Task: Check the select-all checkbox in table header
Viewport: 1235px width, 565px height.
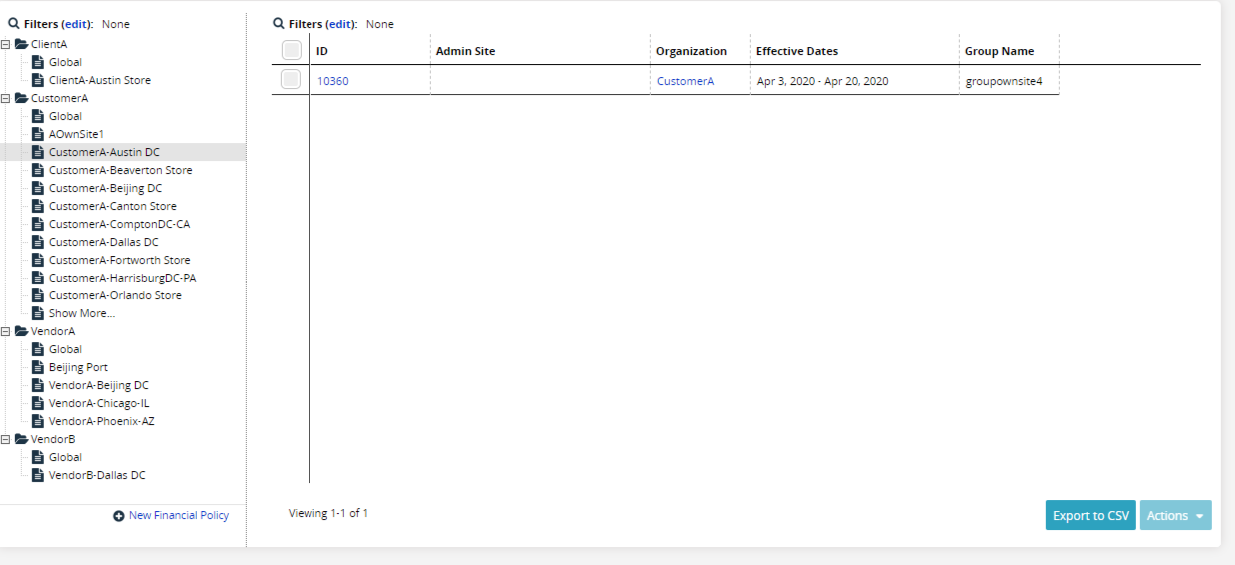Action: 291,50
